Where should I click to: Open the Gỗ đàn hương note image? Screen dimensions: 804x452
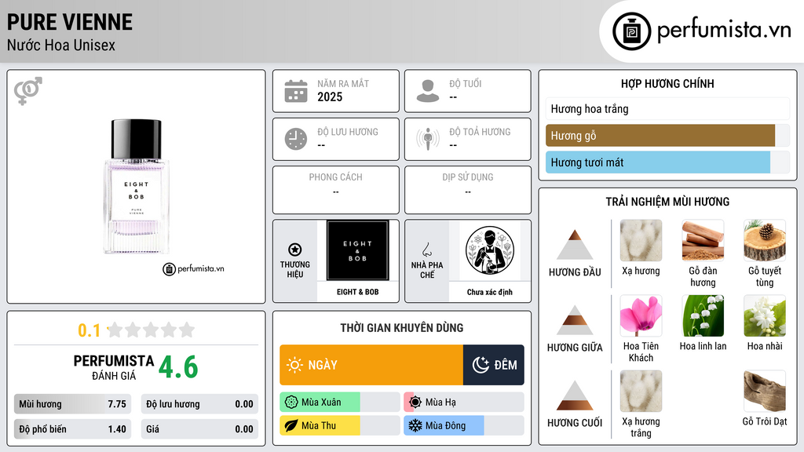[x=703, y=240]
